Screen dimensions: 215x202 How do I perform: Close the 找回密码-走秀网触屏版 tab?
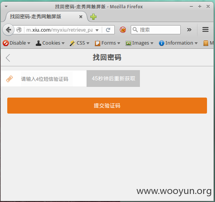pyautogui.click(x=81, y=17)
